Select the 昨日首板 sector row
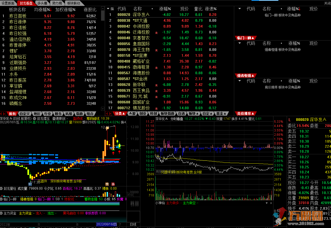 click(x=50, y=16)
